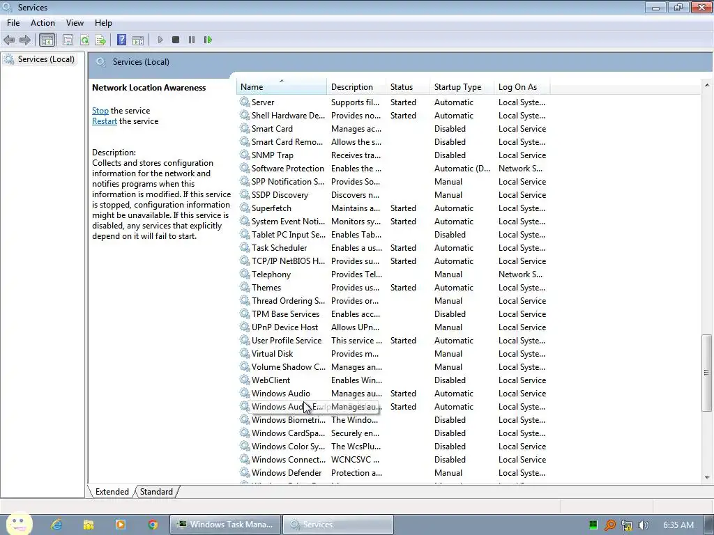
Task: Click the Restart Service icon
Action: pyautogui.click(x=208, y=40)
